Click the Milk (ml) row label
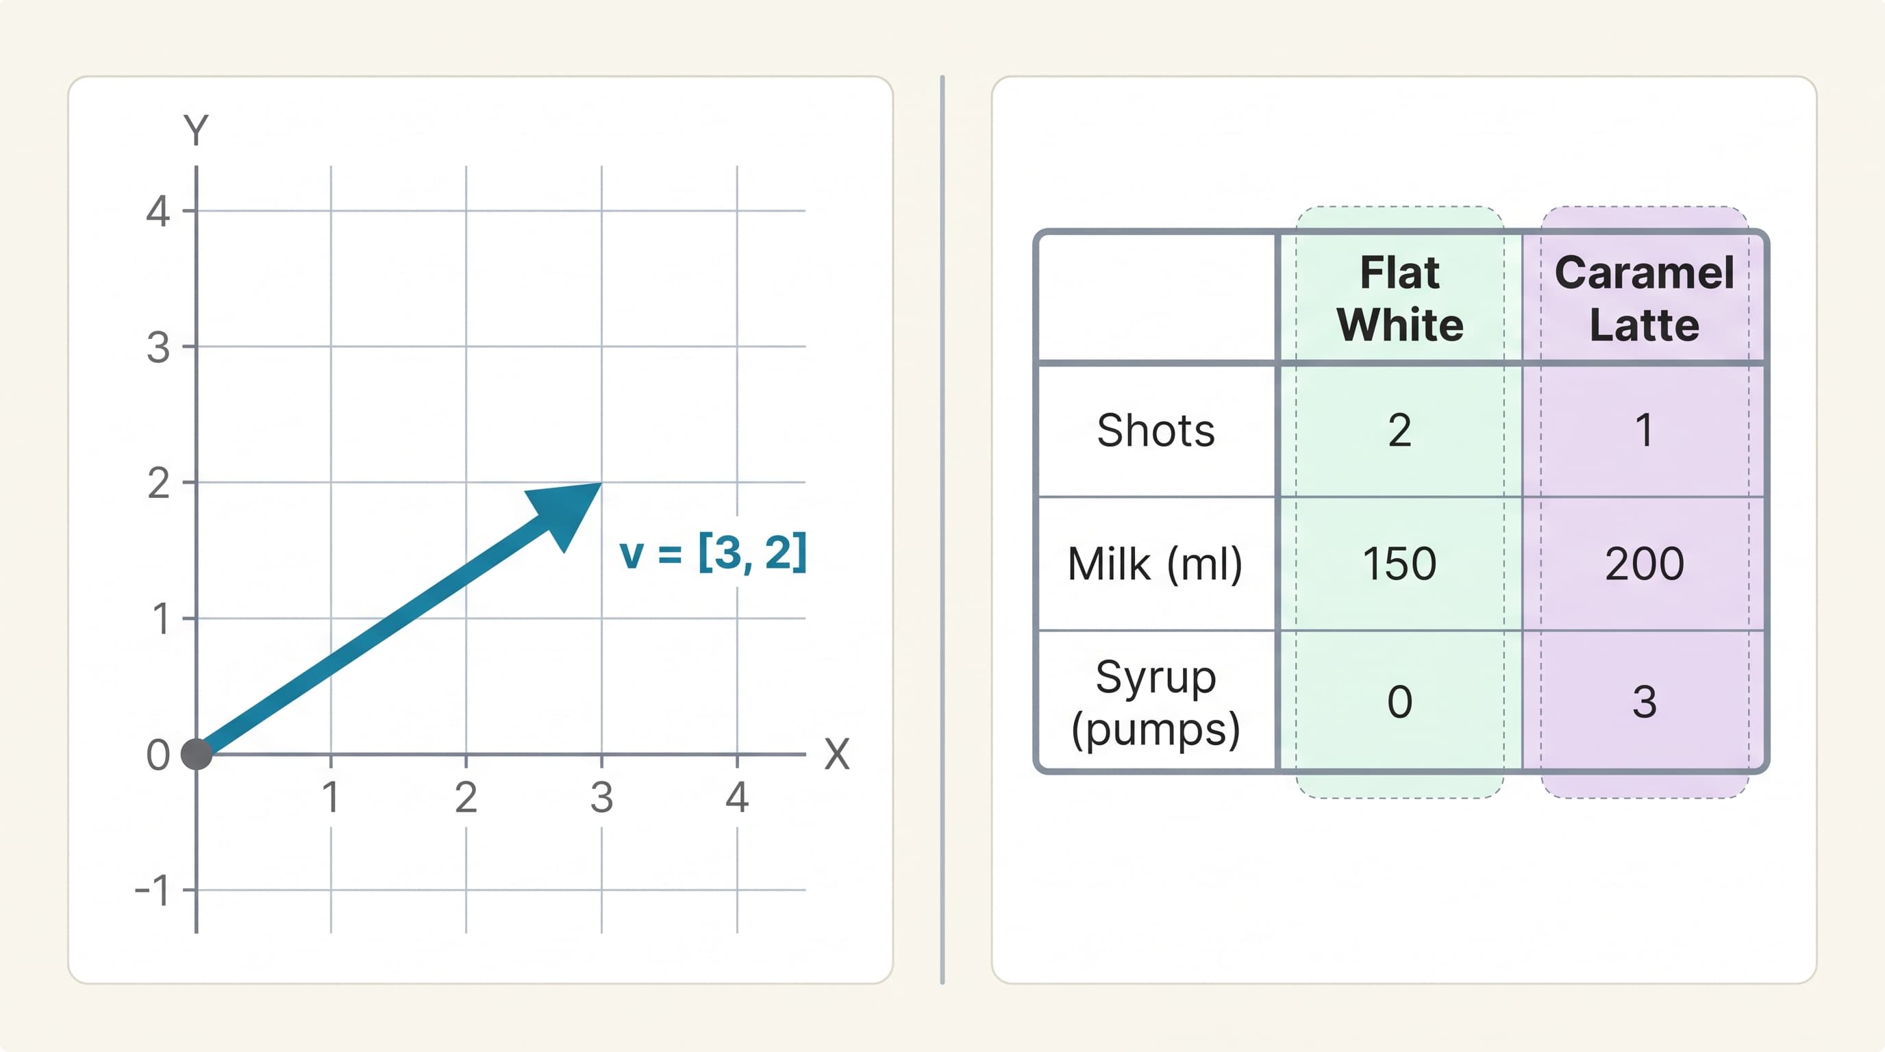This screenshot has width=1885, height=1052. click(x=1156, y=564)
